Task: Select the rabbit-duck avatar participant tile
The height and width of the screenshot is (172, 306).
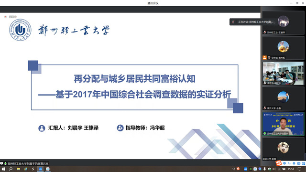Action: pos(283,48)
